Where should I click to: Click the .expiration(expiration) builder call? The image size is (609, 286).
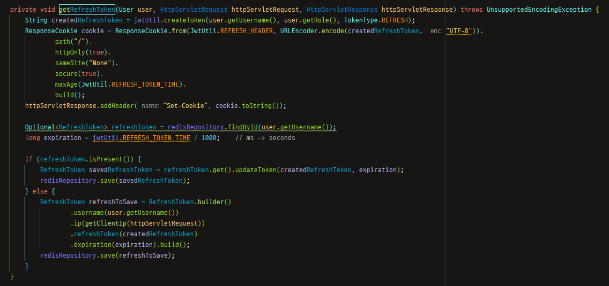[x=113, y=245]
